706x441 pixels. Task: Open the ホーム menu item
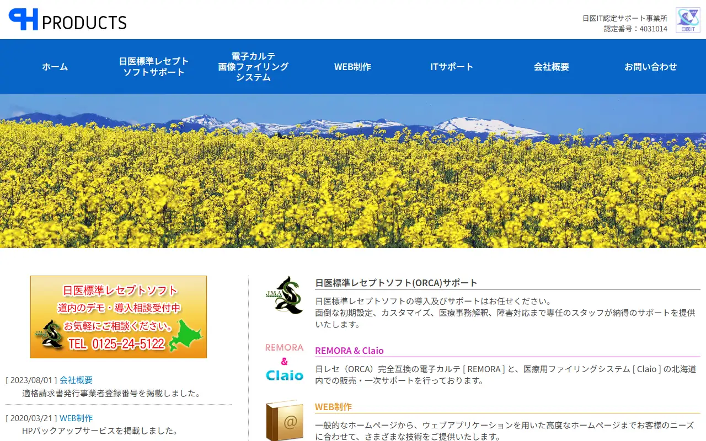pyautogui.click(x=55, y=67)
